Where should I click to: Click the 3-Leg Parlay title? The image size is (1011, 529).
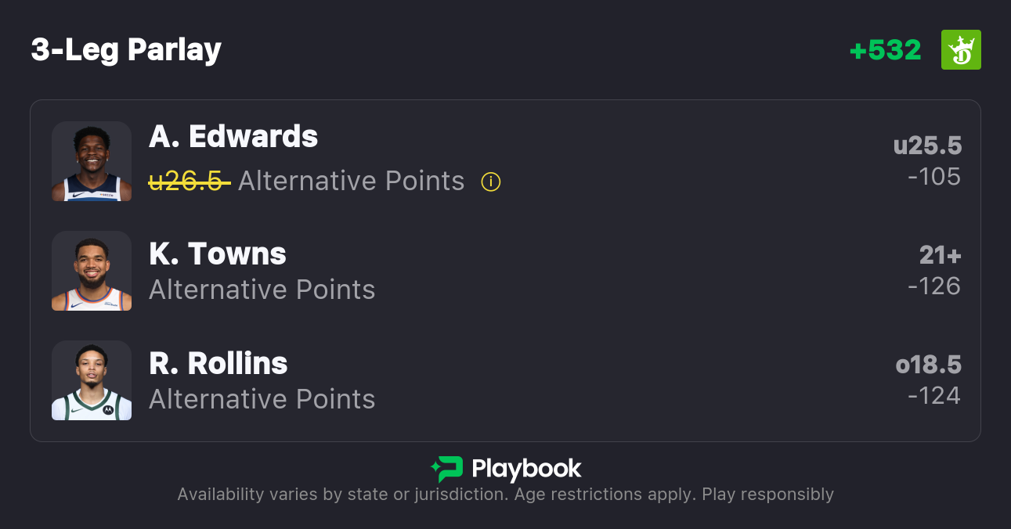pos(126,50)
